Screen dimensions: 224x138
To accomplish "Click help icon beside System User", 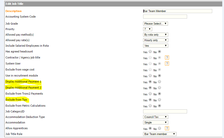I will coord(167,63).
